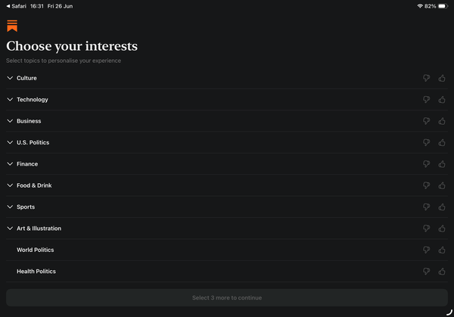Thumbs up the Culture topic
This screenshot has height=317, width=454.
(x=442, y=78)
